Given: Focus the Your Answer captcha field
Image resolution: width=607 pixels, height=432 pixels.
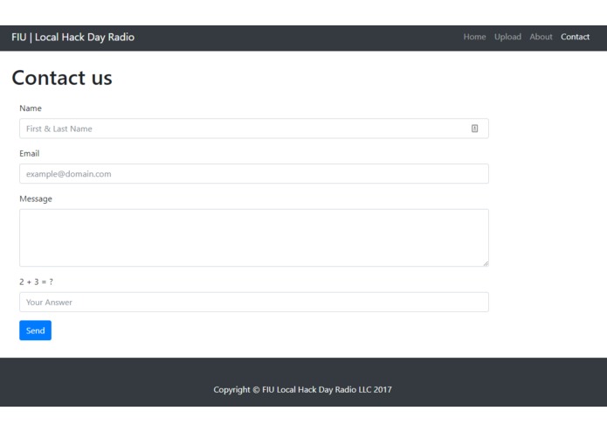Looking at the screenshot, I should click(254, 302).
